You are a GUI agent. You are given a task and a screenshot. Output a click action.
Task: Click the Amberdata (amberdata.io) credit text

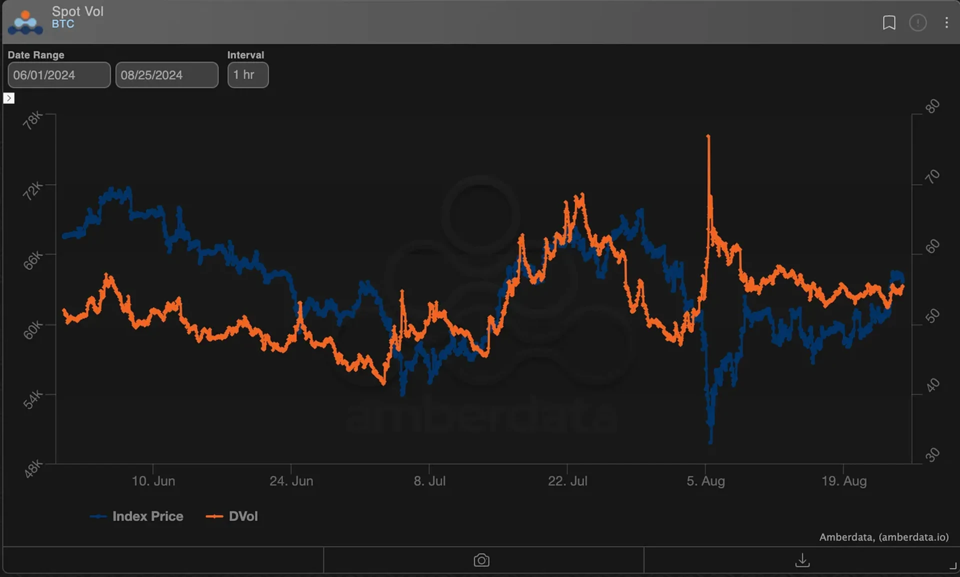coord(883,537)
